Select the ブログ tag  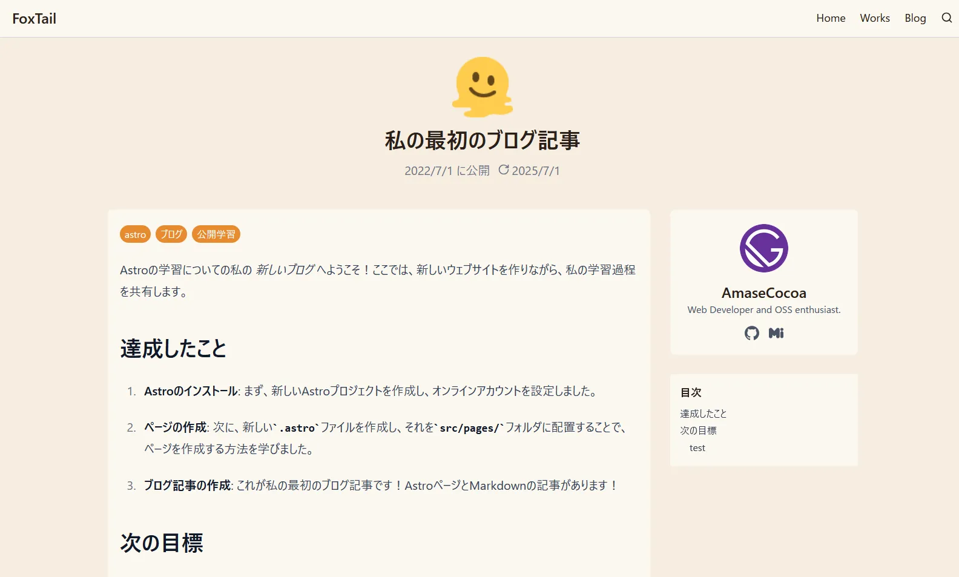coord(171,234)
